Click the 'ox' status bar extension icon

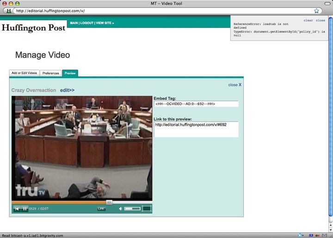click(317, 235)
